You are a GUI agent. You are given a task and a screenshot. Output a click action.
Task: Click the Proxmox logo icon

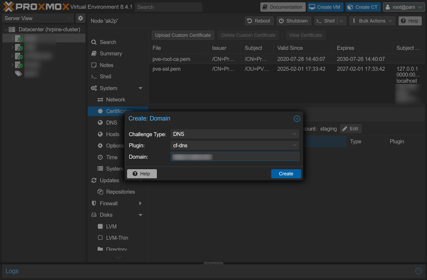point(8,7)
